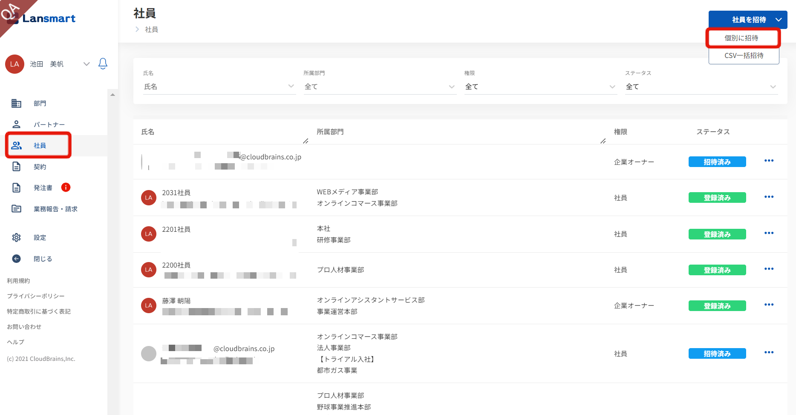Open more options for 藤澤 朝陽 row
Viewport: 796px width, 415px height.
pyautogui.click(x=769, y=305)
